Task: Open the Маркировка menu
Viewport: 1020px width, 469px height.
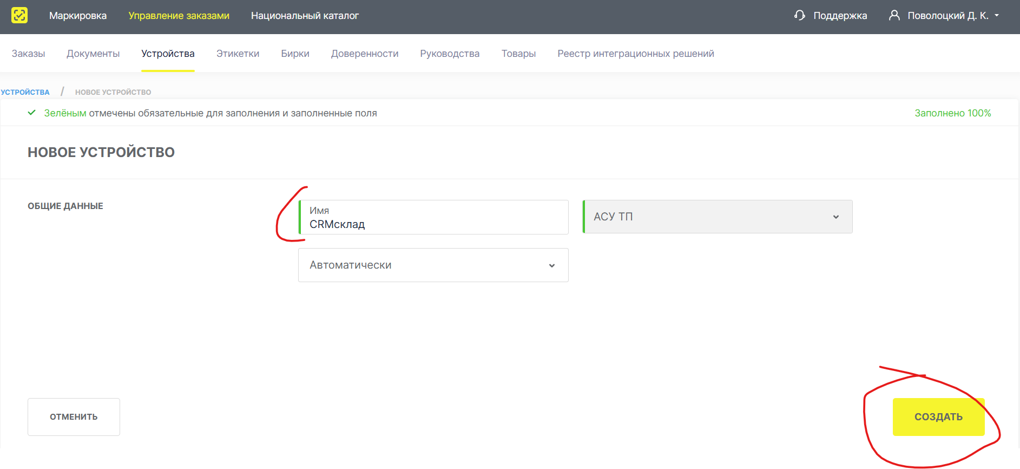Action: tap(78, 16)
